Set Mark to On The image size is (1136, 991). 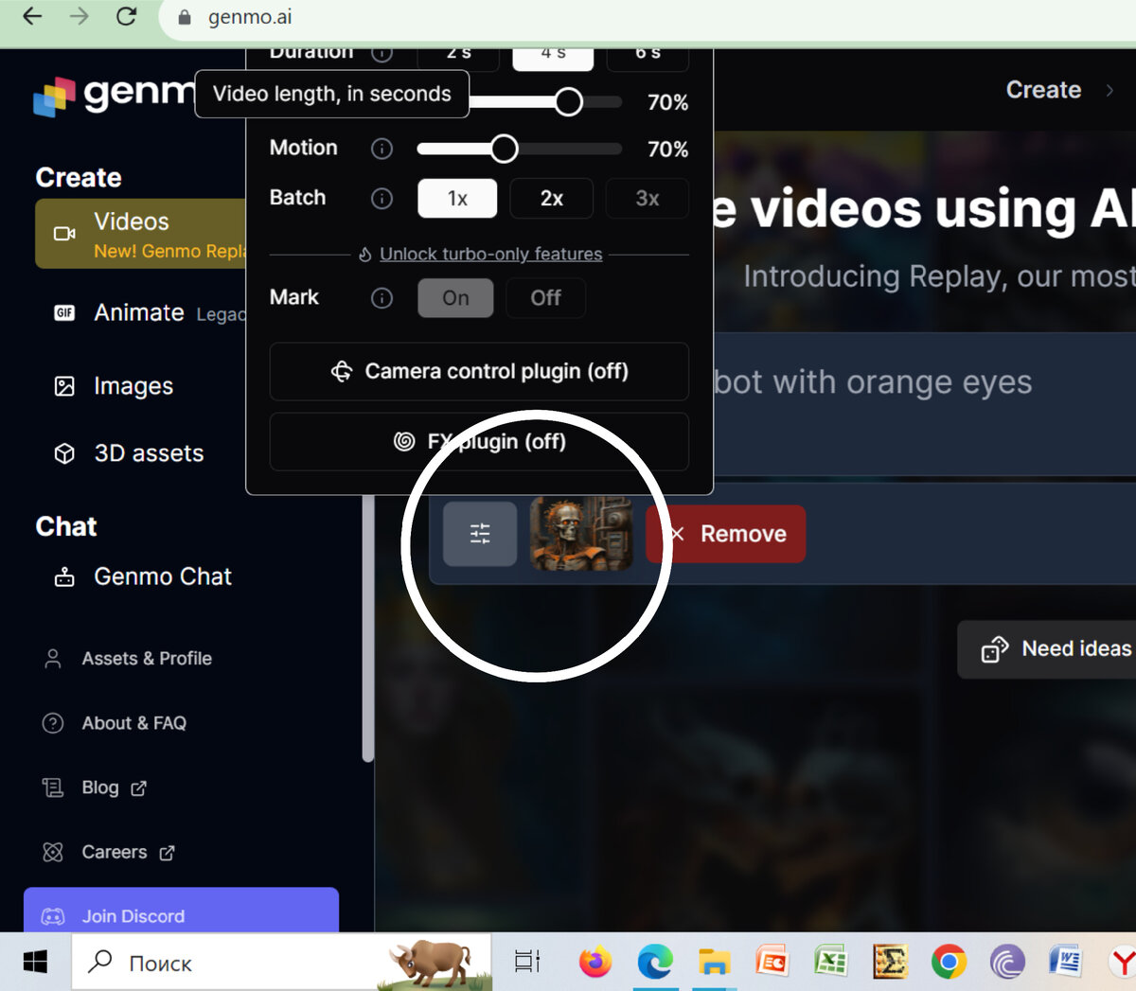click(455, 298)
